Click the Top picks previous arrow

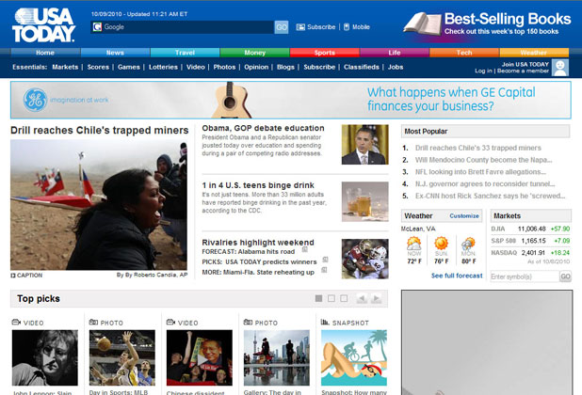coord(361,299)
